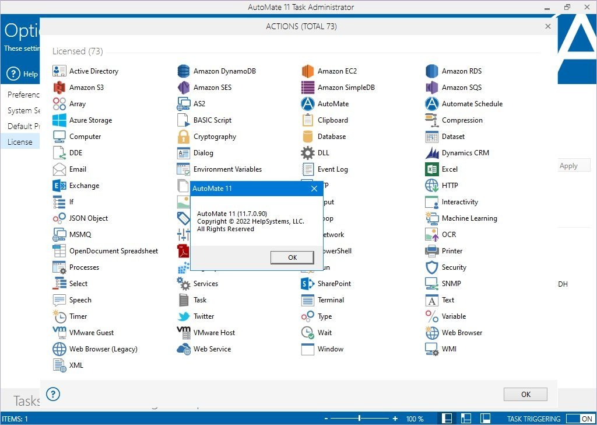Open the System Settings section in sidebar
The image size is (597, 425).
(x=23, y=110)
